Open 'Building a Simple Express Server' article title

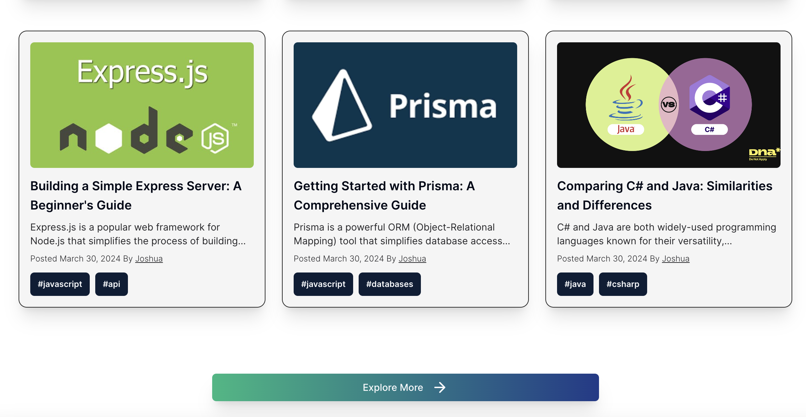pos(136,195)
